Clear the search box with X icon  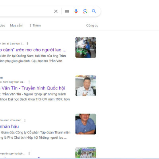click(56, 12)
